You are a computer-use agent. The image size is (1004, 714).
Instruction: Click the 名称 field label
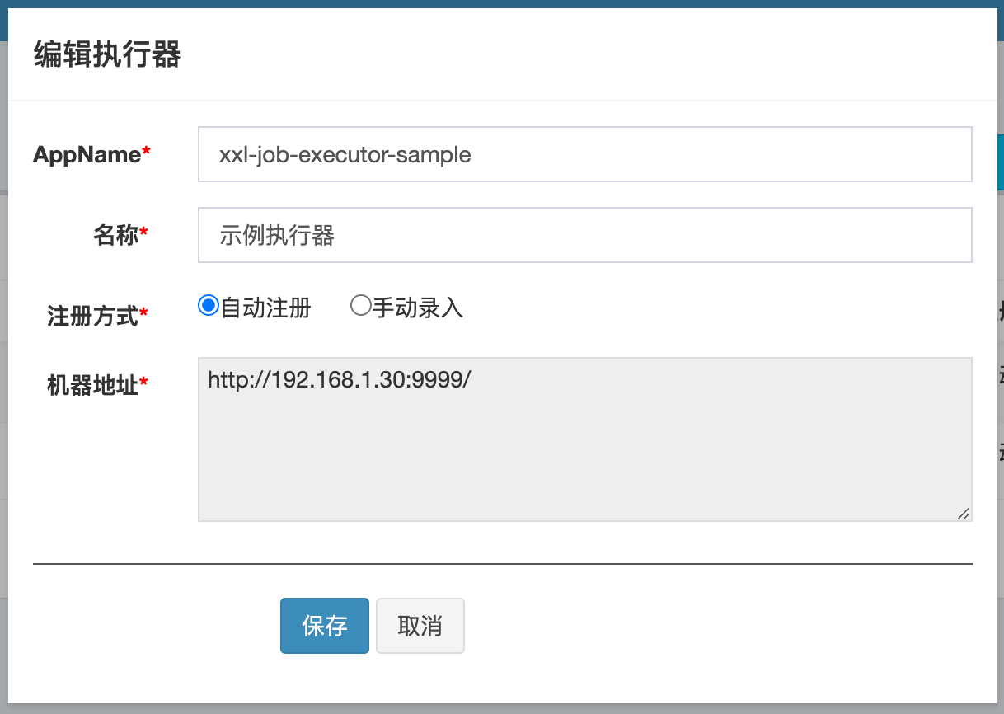point(115,235)
